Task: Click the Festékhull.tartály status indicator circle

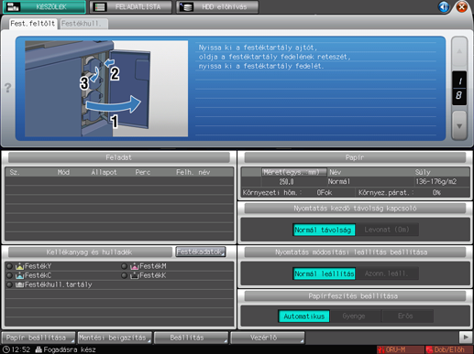Action: (9, 284)
